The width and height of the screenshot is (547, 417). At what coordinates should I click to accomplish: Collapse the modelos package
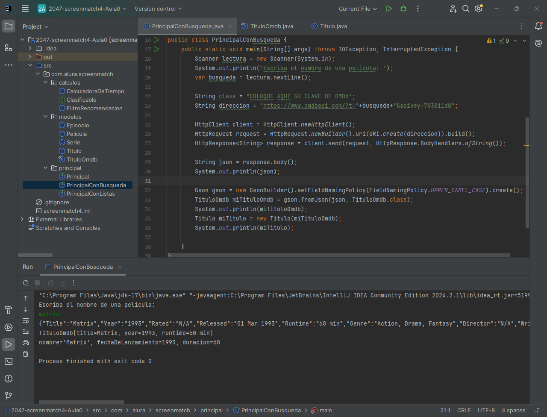click(x=45, y=117)
